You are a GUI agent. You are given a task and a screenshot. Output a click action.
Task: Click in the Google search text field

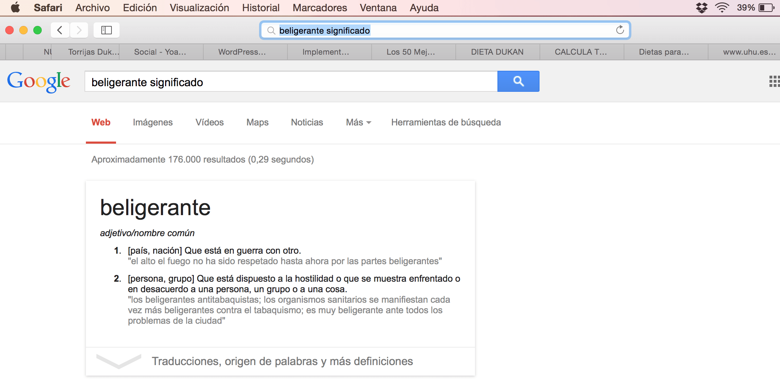tap(291, 82)
